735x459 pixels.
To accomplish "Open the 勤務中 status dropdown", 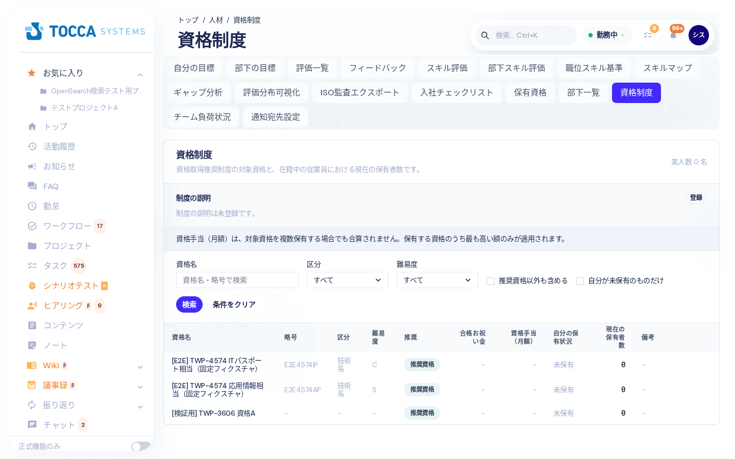I will click(x=607, y=35).
